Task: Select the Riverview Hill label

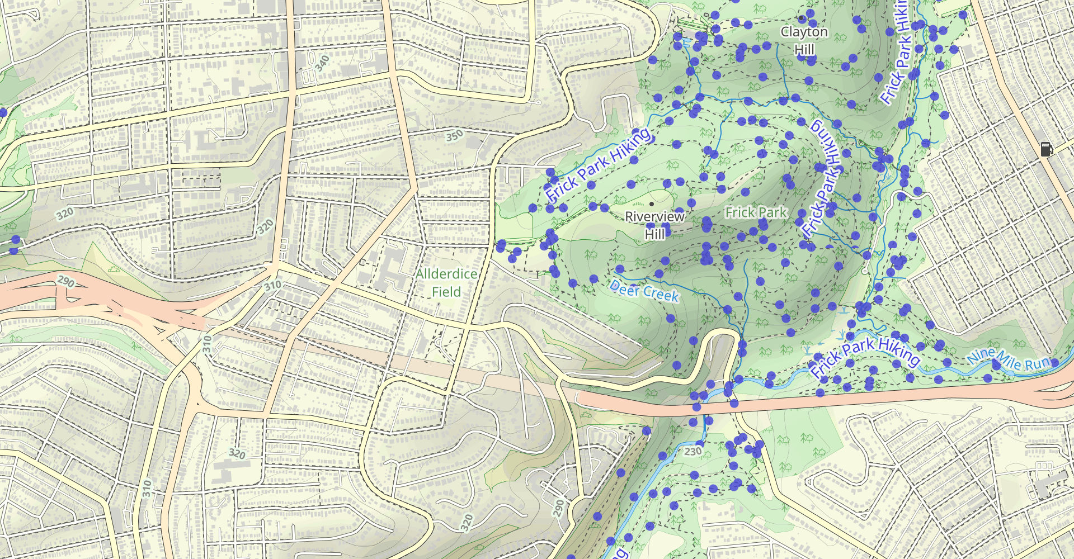Action: pyautogui.click(x=654, y=225)
